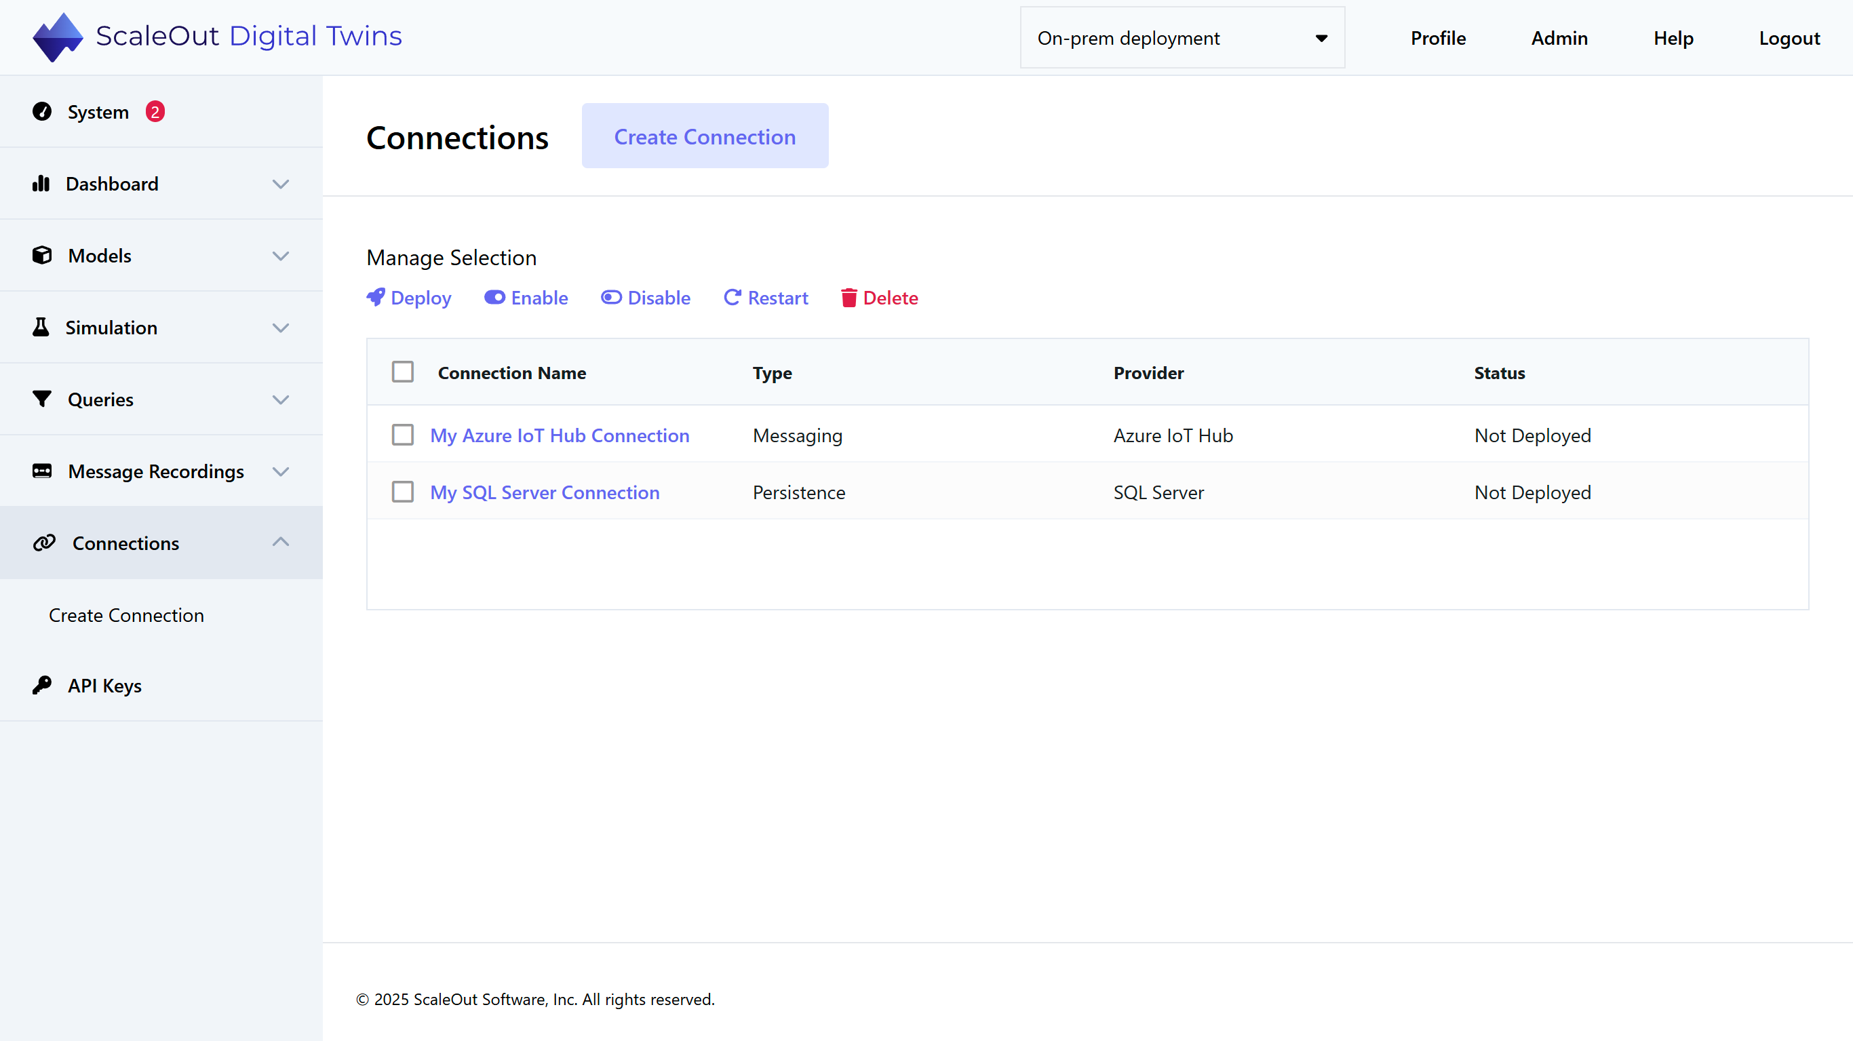
Task: Click the Messaging type cell
Action: pyautogui.click(x=798, y=436)
